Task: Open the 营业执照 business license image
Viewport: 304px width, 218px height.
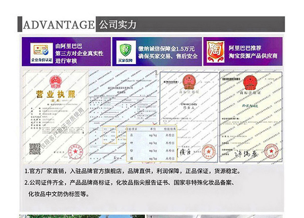Action: pos(55,117)
